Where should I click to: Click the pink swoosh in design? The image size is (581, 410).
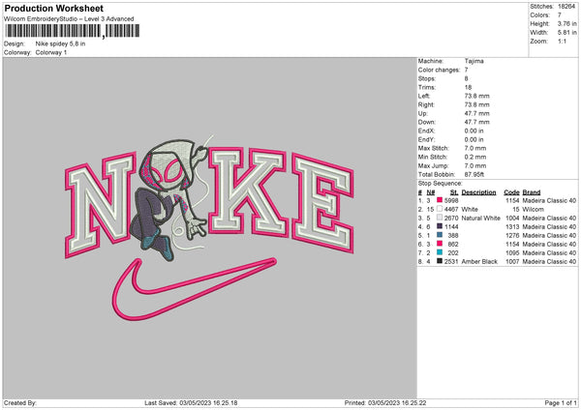pyautogui.click(x=195, y=288)
